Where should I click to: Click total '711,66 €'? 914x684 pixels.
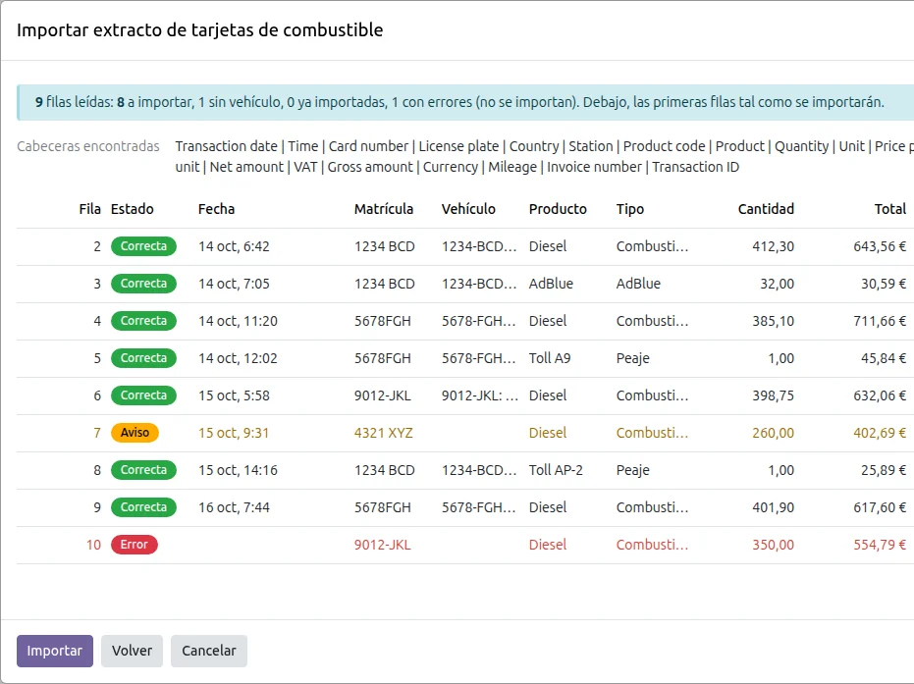point(880,321)
